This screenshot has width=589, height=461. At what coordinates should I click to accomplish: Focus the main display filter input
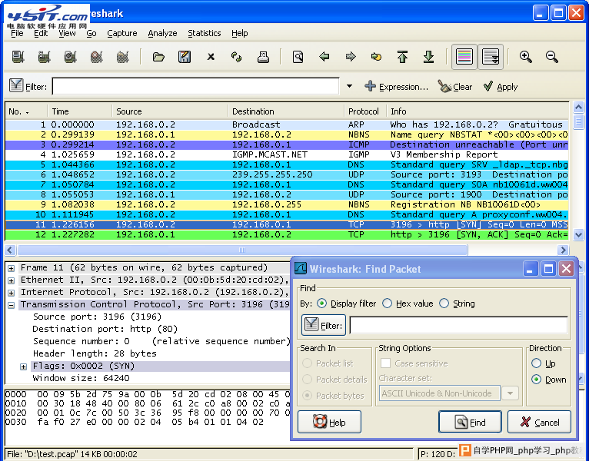pos(196,86)
